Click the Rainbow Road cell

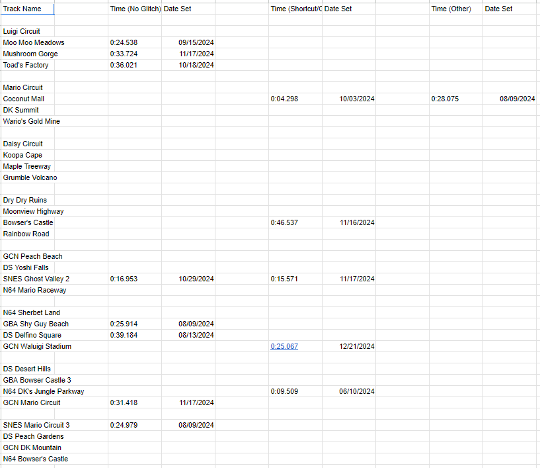point(28,234)
